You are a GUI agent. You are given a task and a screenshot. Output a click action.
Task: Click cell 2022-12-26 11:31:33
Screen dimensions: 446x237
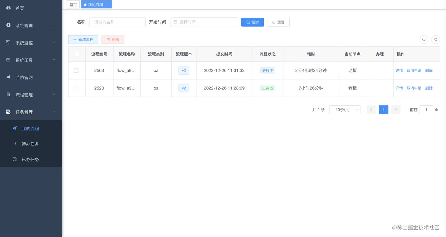[224, 70]
